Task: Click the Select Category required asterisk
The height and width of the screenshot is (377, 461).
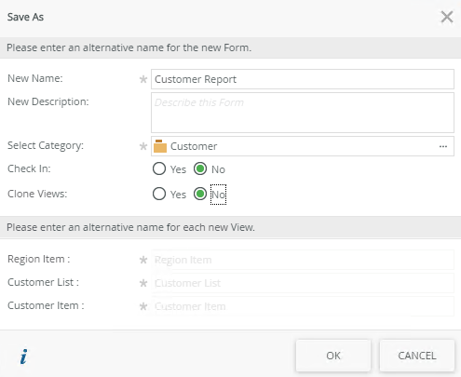Action: coord(143,146)
